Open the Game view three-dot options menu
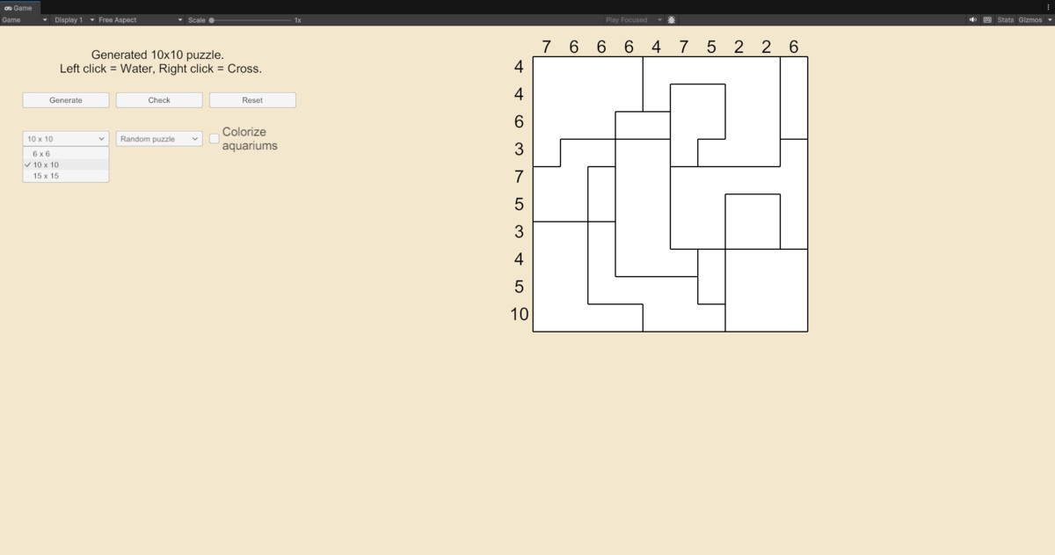 click(1048, 7)
